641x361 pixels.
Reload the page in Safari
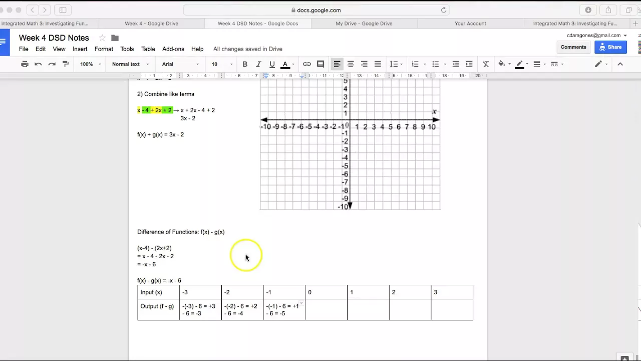444,10
